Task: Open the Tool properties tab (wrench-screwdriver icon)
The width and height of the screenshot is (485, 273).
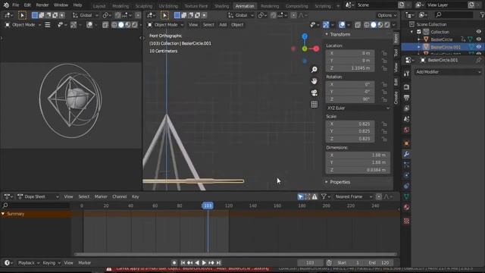Action: tap(406, 74)
